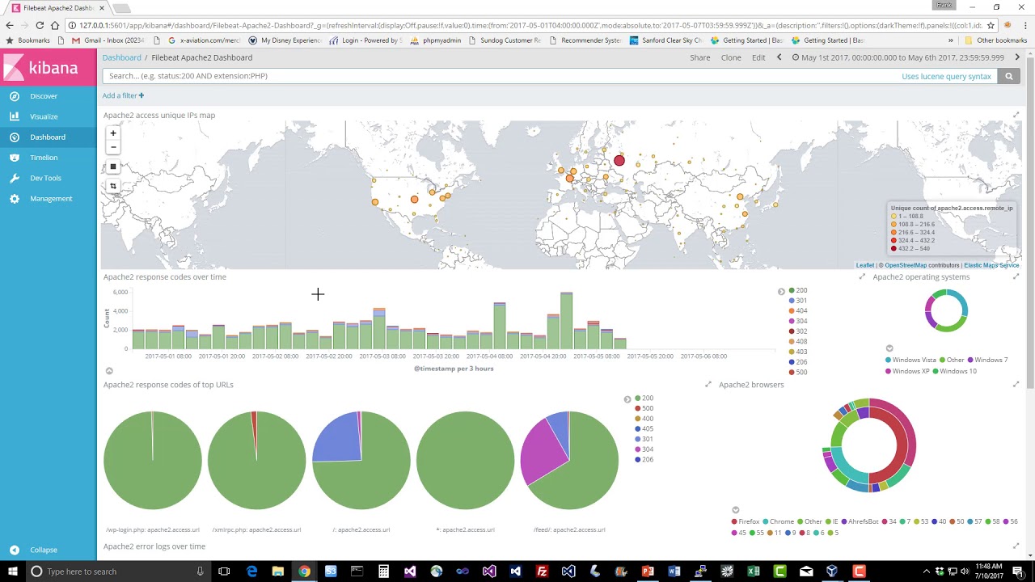This screenshot has width=1035, height=582.
Task: Click in the Kibana search query field
Action: pos(501,76)
